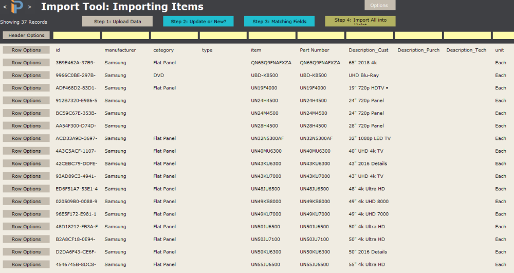The height and width of the screenshot is (273, 514).
Task: Click description '55" 4k Ultra HD'
Action: [367, 264]
